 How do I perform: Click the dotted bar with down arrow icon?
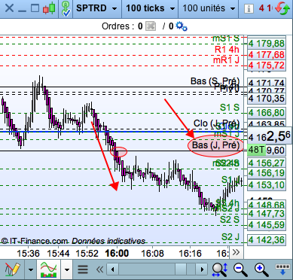click(x=282, y=269)
